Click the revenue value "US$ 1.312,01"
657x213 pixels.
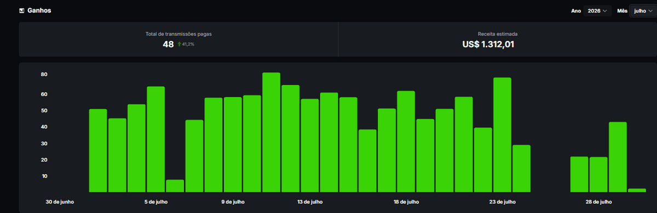click(x=488, y=45)
